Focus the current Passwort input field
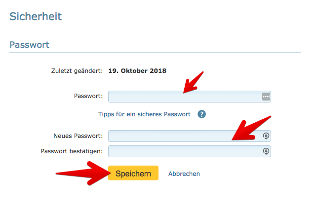The height and width of the screenshot is (206, 316). click(x=190, y=97)
